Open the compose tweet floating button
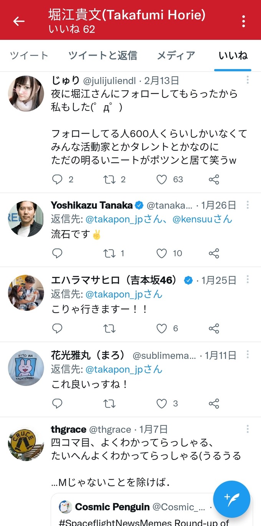 (231, 499)
